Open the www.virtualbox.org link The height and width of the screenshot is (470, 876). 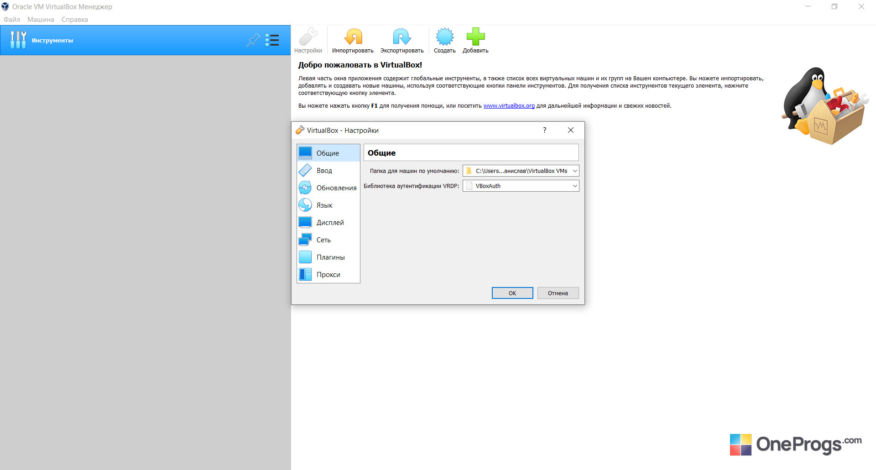tap(509, 106)
